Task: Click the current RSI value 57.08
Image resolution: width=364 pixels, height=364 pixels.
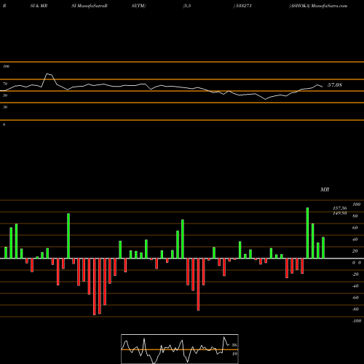Action: pos(335,85)
